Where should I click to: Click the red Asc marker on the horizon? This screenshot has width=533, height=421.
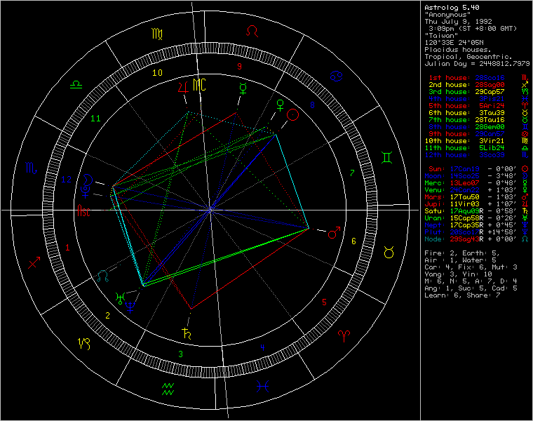point(83,210)
